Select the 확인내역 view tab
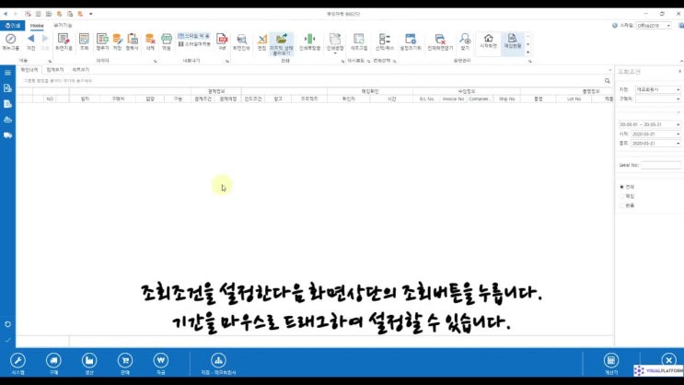This screenshot has width=684, height=385. [29, 70]
